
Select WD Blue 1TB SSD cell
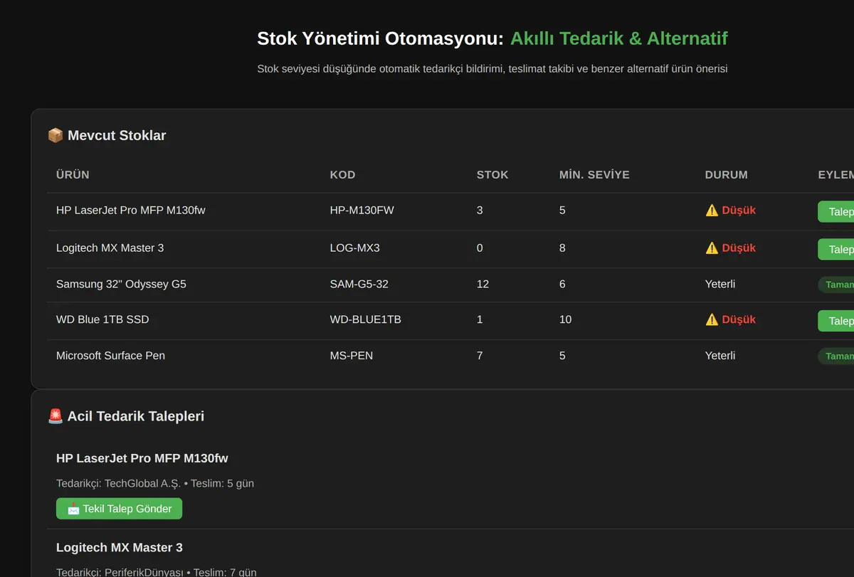[102, 320]
